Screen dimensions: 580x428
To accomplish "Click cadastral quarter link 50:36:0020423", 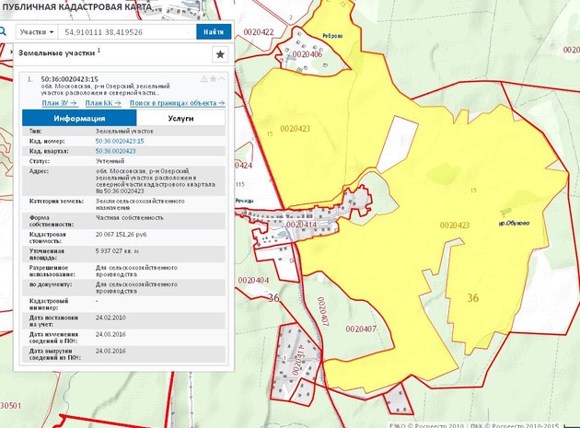I will [x=115, y=151].
